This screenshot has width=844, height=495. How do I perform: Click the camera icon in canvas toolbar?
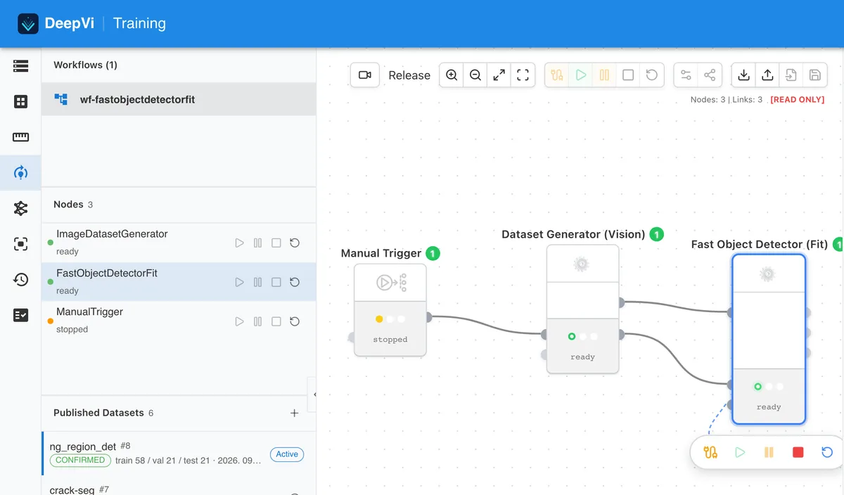pyautogui.click(x=365, y=75)
